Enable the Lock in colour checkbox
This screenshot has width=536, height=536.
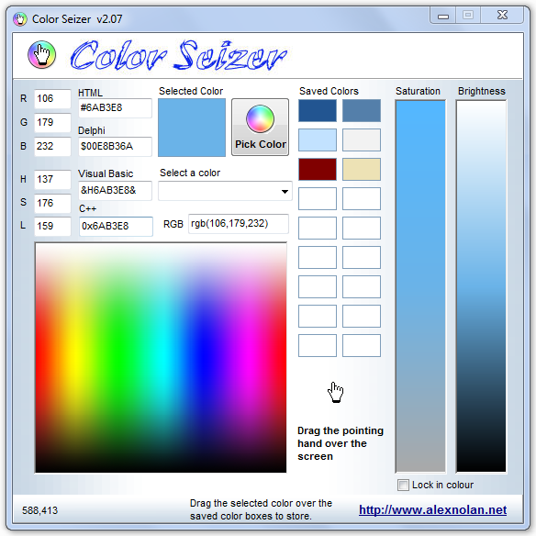click(403, 485)
